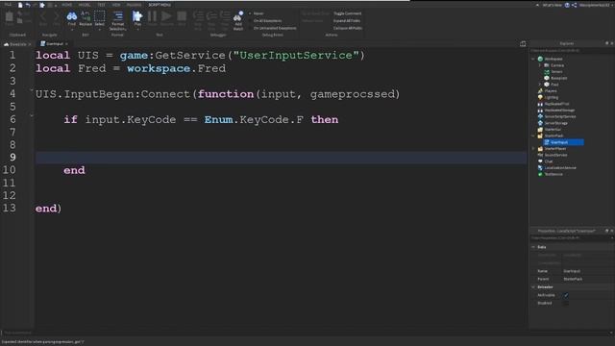The height and width of the screenshot is (346, 615).
Task: Collapse the function fold arrow on line 4
Action: pyautogui.click(x=32, y=90)
